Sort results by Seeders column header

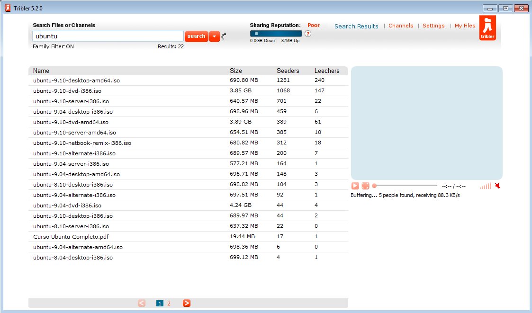pos(288,71)
